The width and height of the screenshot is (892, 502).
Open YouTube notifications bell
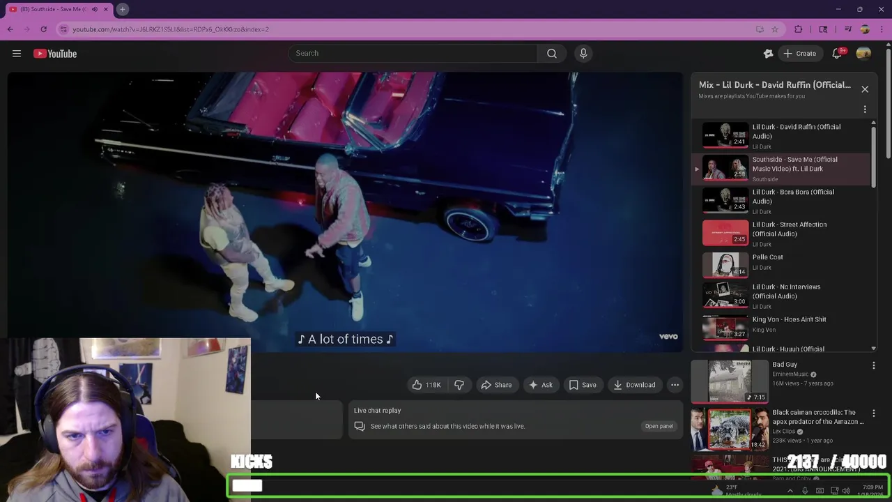[838, 54]
